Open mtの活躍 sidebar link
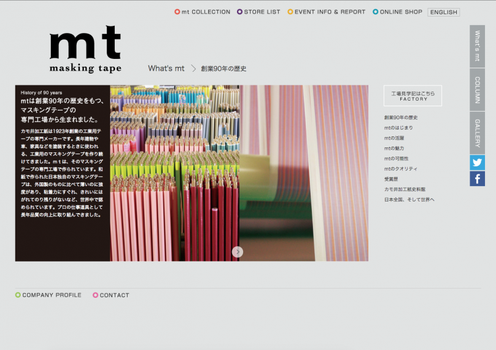The width and height of the screenshot is (496, 350). coord(394,138)
